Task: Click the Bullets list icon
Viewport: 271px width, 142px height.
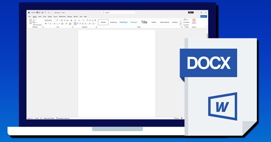Action: 75,21
